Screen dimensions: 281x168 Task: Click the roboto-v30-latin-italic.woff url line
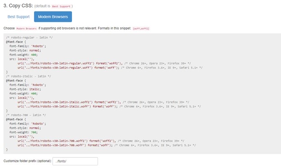[x=109, y=107]
